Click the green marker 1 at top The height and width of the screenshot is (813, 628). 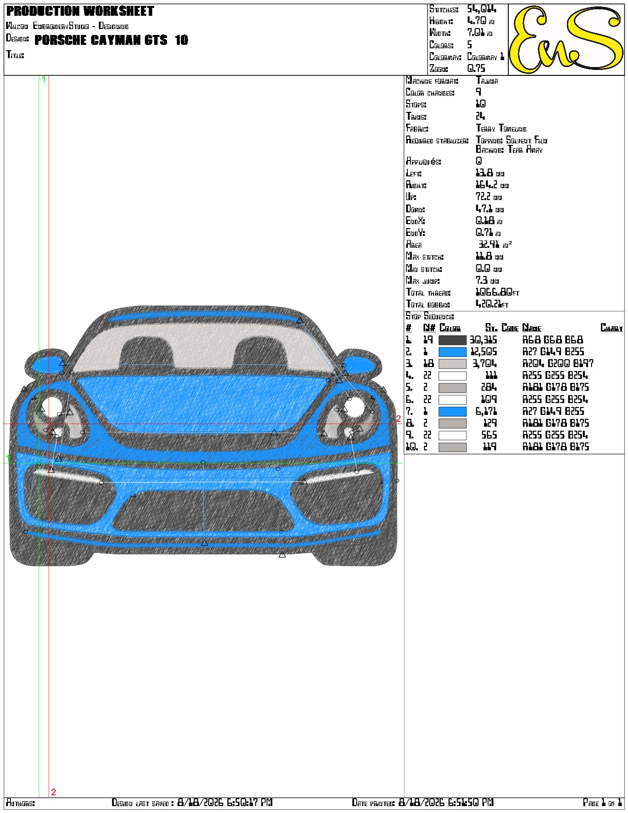44,79
